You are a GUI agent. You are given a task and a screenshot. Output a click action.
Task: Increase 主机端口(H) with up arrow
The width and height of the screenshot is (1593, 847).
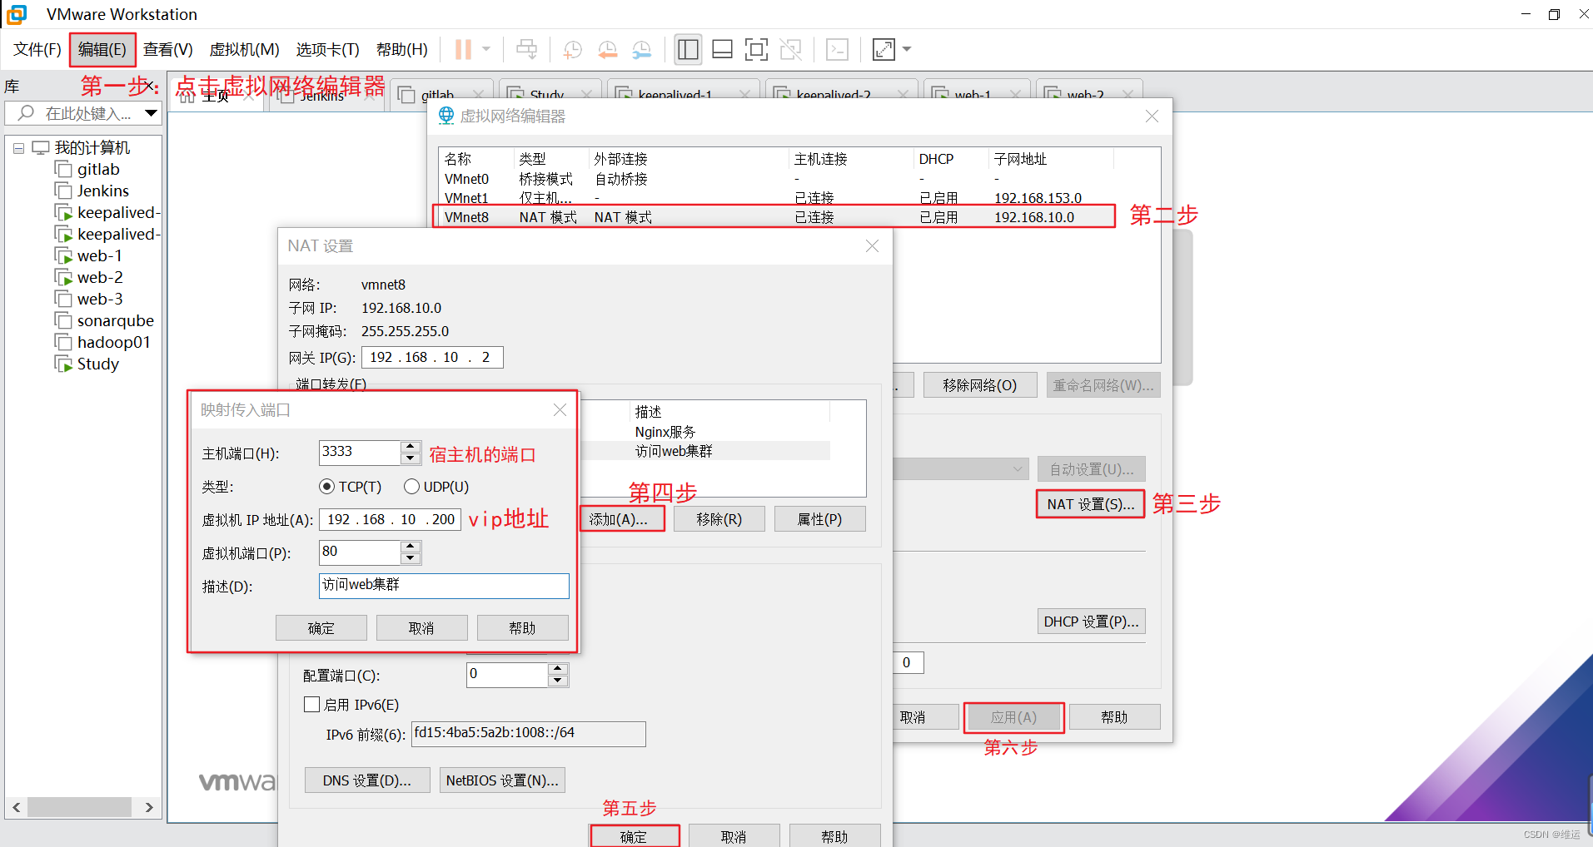click(x=410, y=447)
